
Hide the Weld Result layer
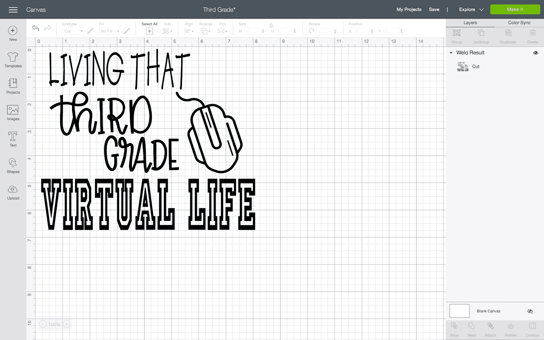click(x=535, y=53)
